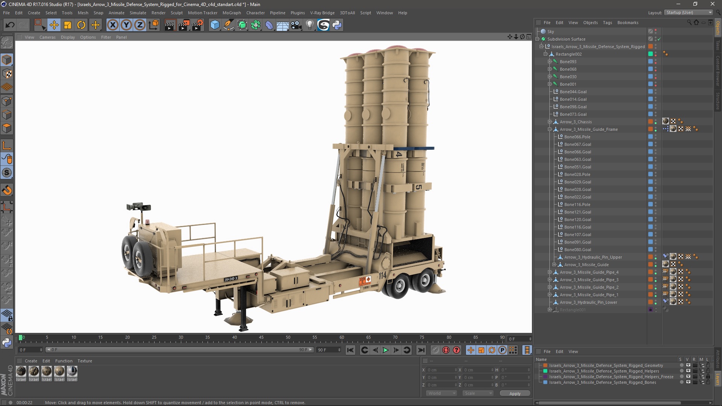Image resolution: width=722 pixels, height=406 pixels.
Task: Click blue layer swatch of Bone068
Action: [x=651, y=69]
